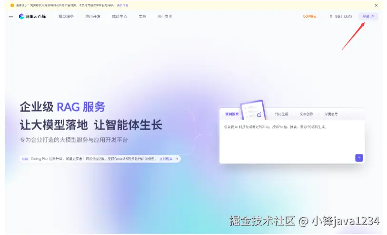This screenshot has height=235, width=387.
Task: Open the 应用开发 menu
Action: coord(93,17)
